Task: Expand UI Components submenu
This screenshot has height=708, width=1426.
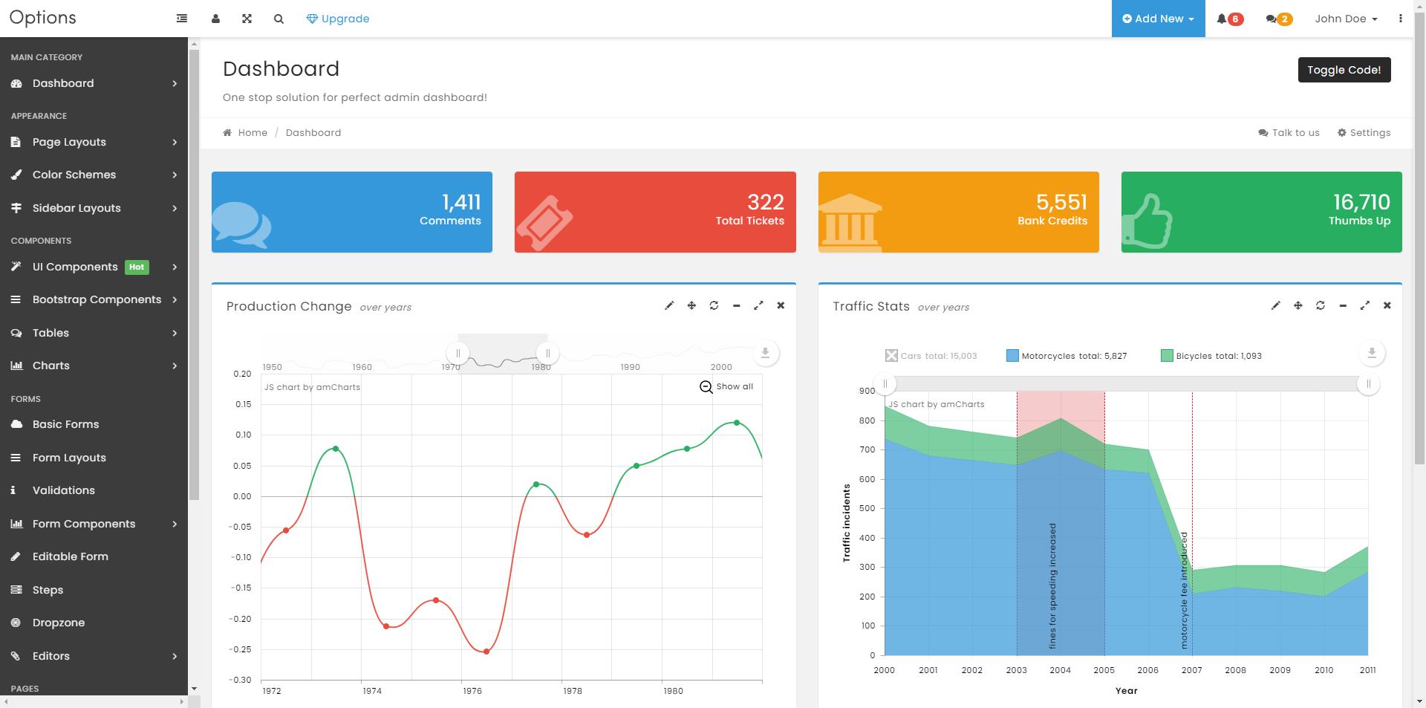Action: 94,267
